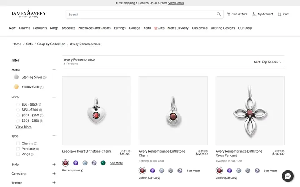This screenshot has width=300, height=187.
Task: Open Keepsake Heart Birthstone Charm image
Action: pyautogui.click(x=96, y=111)
